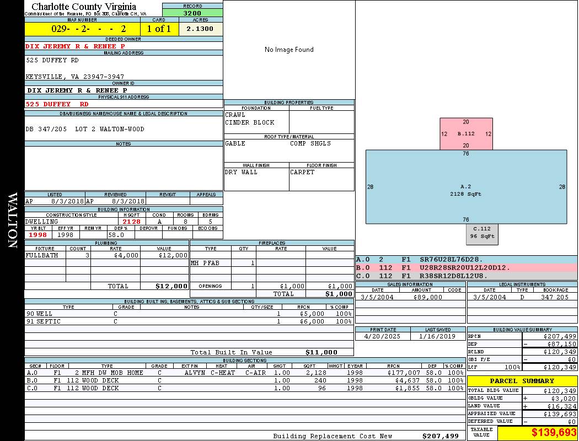Click the physical 911 address in red
Image resolution: width=579 pixels, height=441 pixels.
(57, 104)
